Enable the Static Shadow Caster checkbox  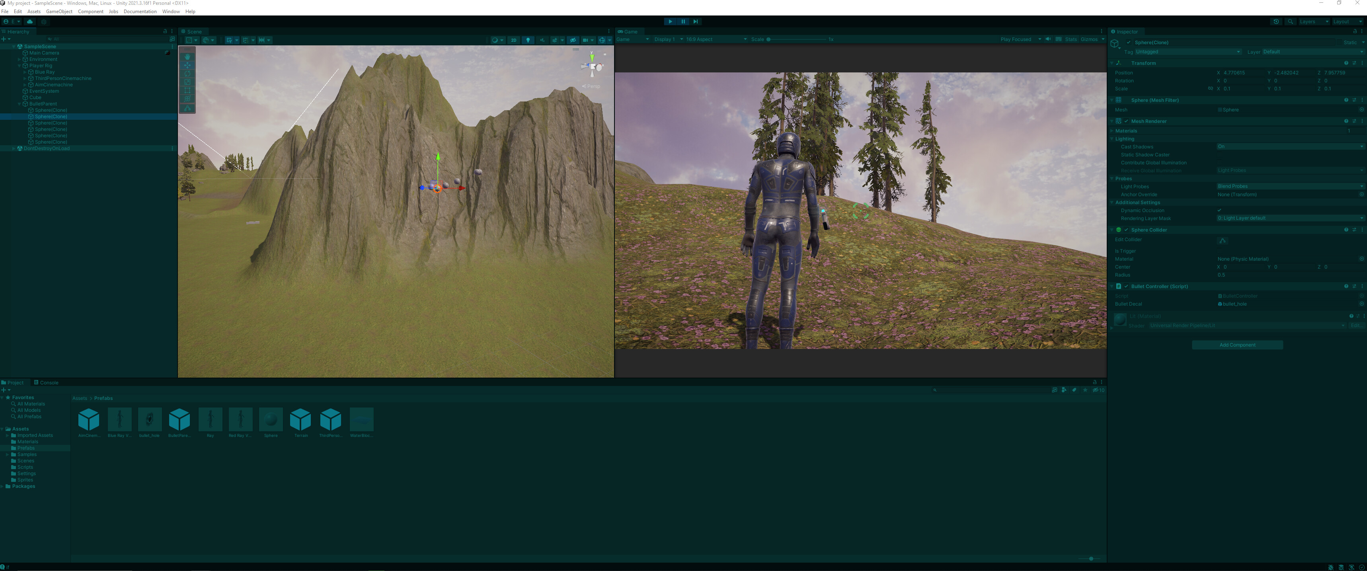pos(1219,154)
